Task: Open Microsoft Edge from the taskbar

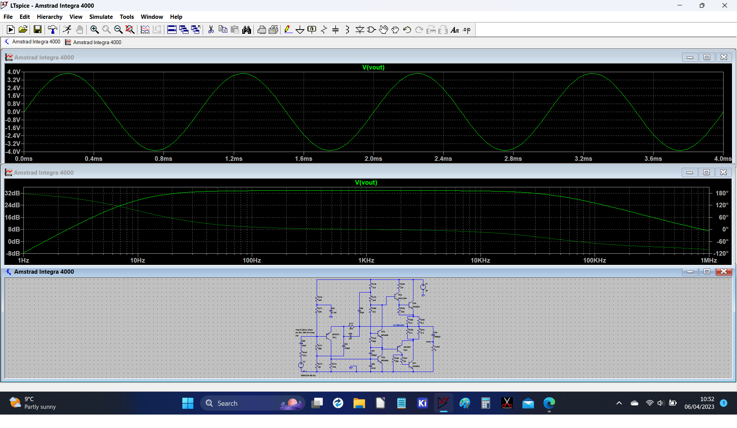Action: (x=549, y=403)
